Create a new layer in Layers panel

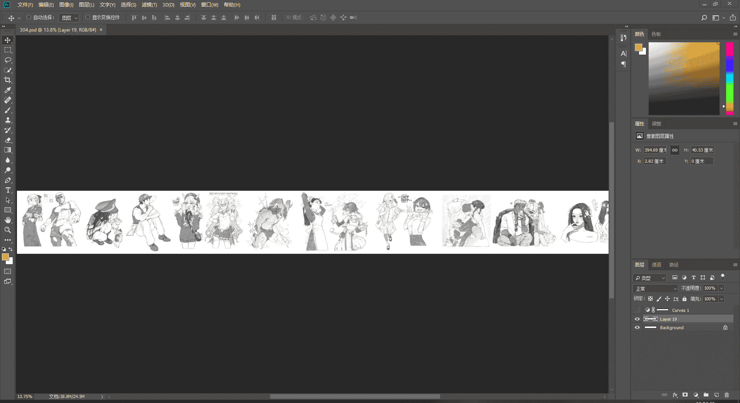point(716,395)
